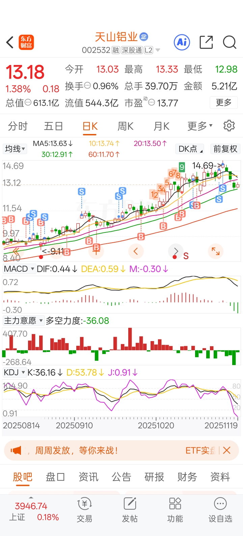This screenshot has width=243, height=536.
Task: Tap the MA5:13.63 value
Action: pos(53,143)
